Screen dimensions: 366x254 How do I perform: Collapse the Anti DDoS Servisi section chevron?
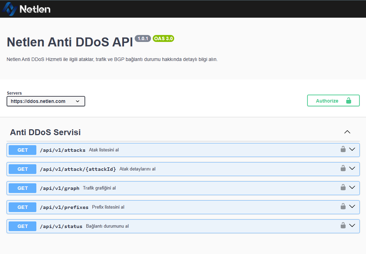[347, 132]
